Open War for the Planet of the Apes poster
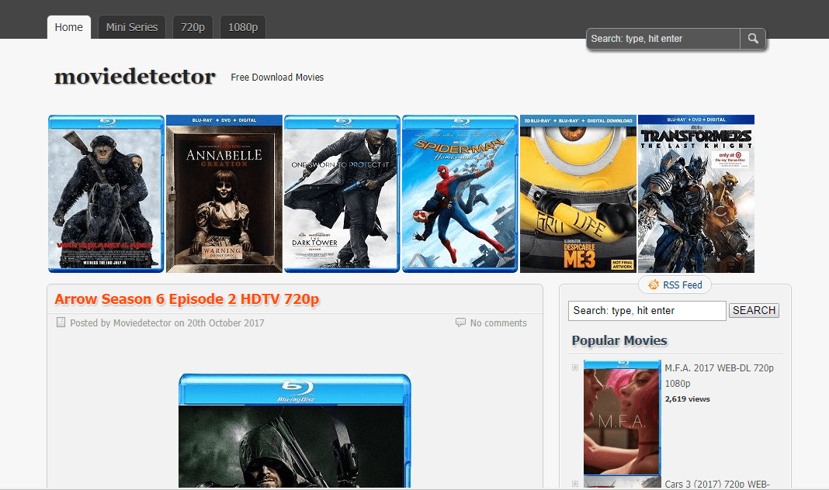The image size is (829, 490). point(106,194)
